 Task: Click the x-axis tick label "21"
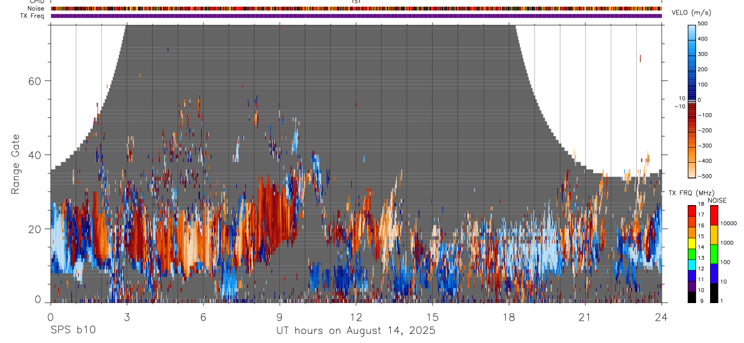585,316
